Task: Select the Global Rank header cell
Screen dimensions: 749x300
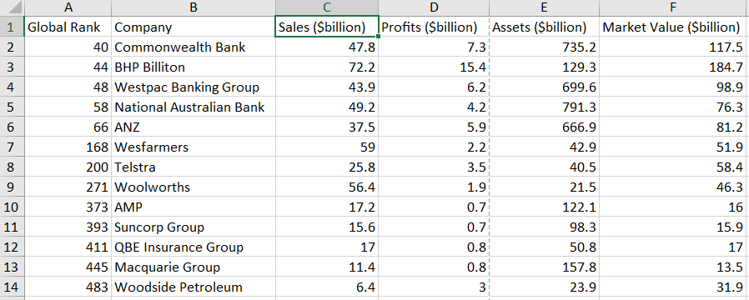Action: tap(68, 27)
